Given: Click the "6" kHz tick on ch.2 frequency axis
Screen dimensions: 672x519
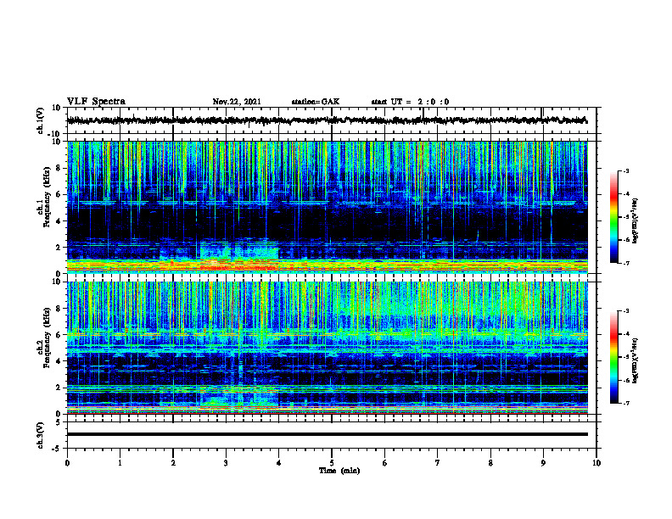Looking at the screenshot, I should pyautogui.click(x=59, y=335).
